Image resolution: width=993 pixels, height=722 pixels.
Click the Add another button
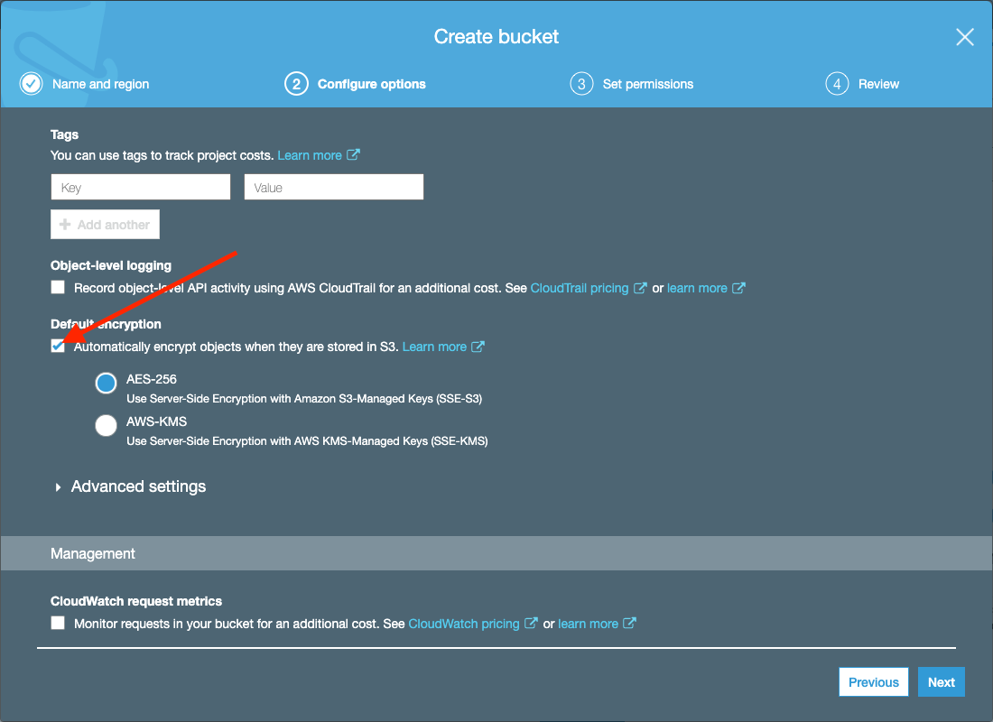(105, 224)
